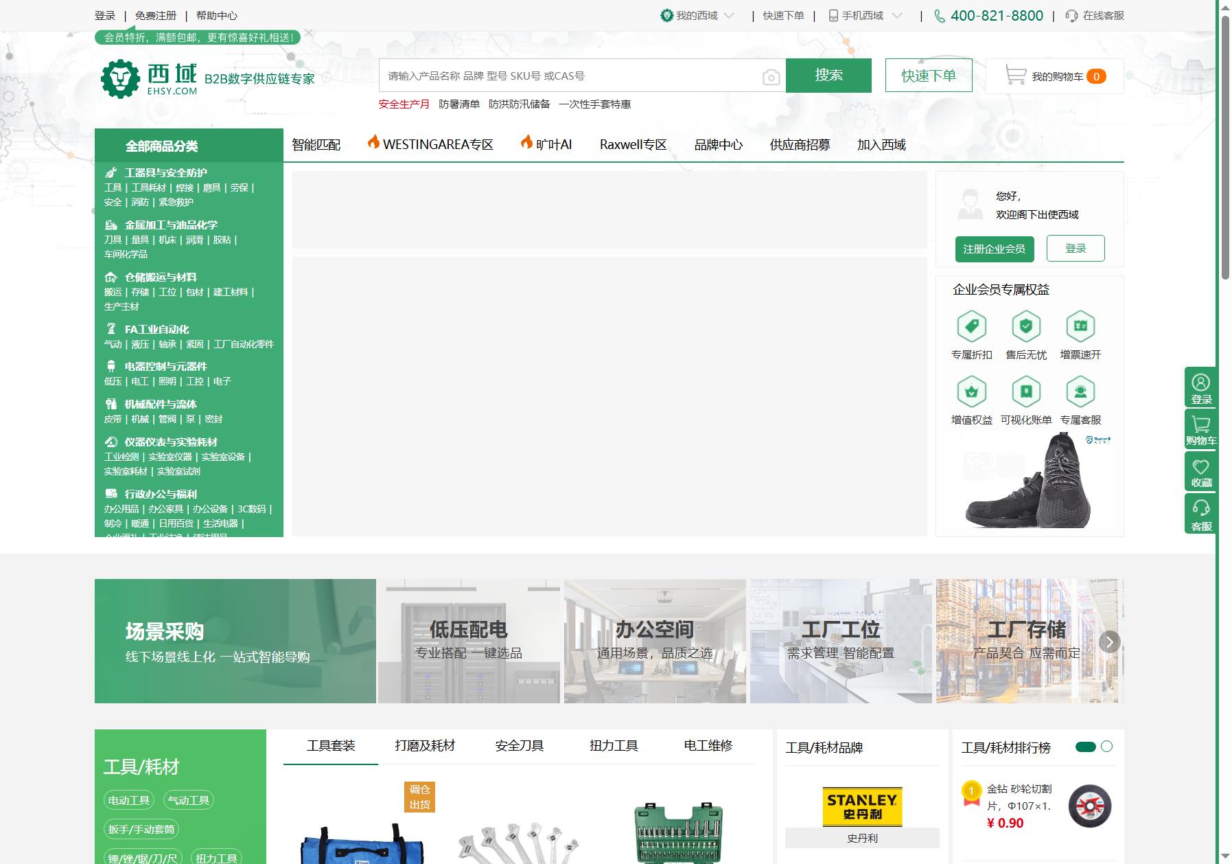Open the 工厂存储 scene thumbnail
Viewport: 1232px width, 864px height.
pyautogui.click(x=1027, y=641)
